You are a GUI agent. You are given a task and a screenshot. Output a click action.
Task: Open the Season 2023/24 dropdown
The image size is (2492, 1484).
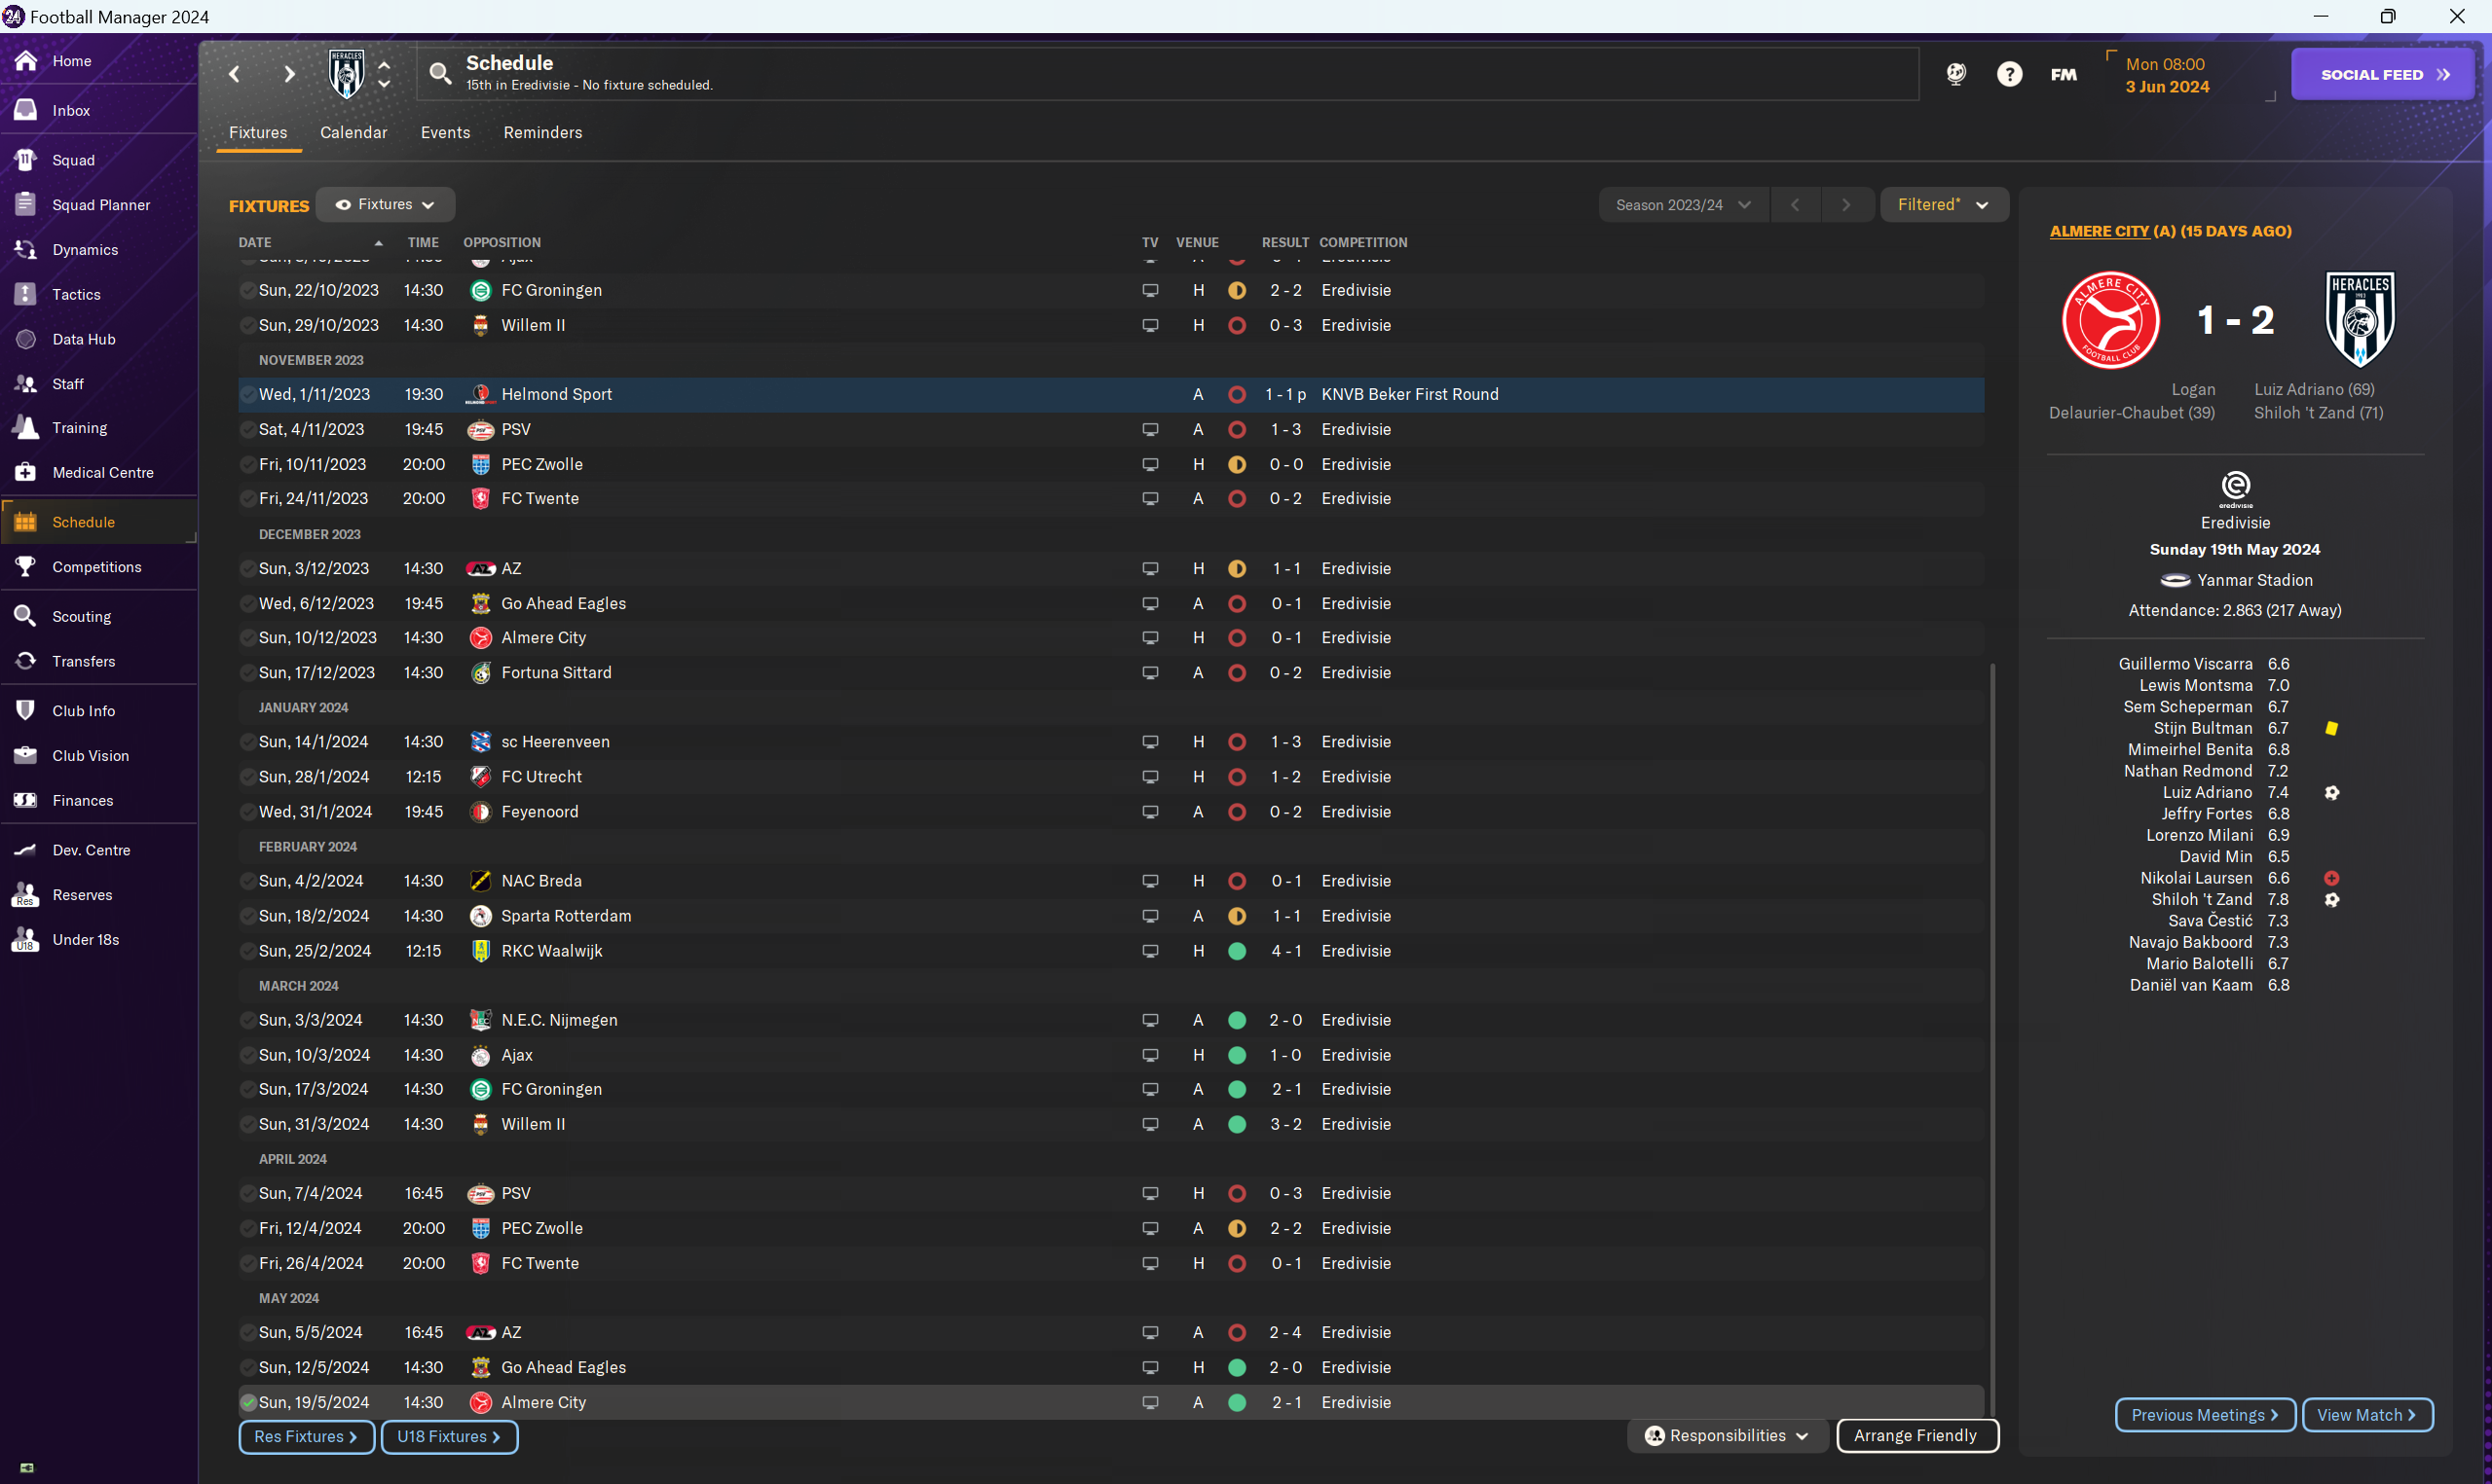coord(1684,204)
